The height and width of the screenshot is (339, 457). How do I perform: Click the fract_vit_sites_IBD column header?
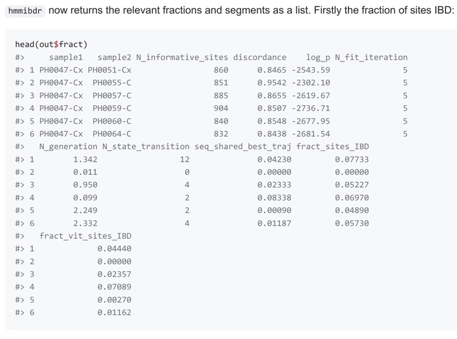tap(86, 236)
